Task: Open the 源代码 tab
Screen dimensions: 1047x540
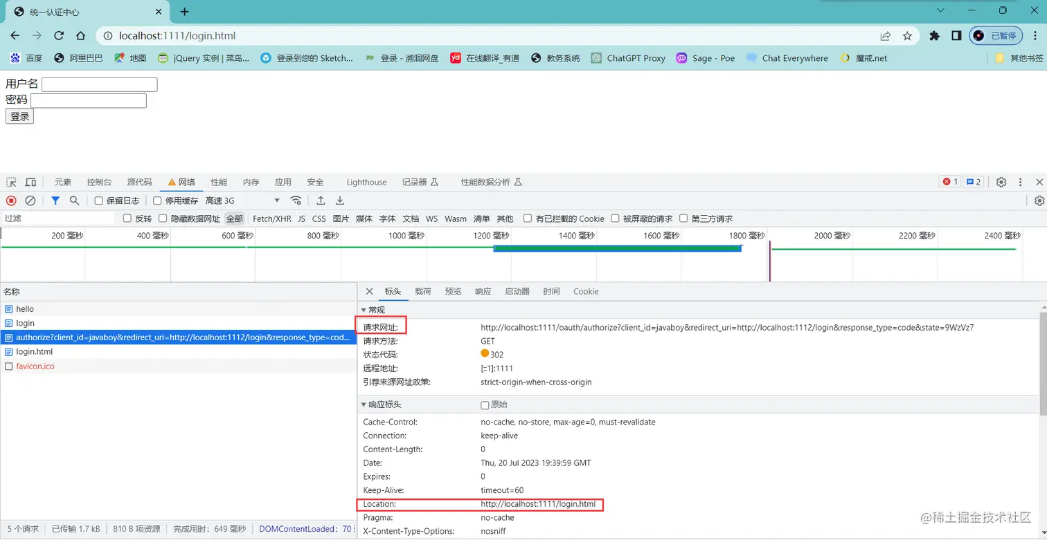Action: tap(139, 183)
